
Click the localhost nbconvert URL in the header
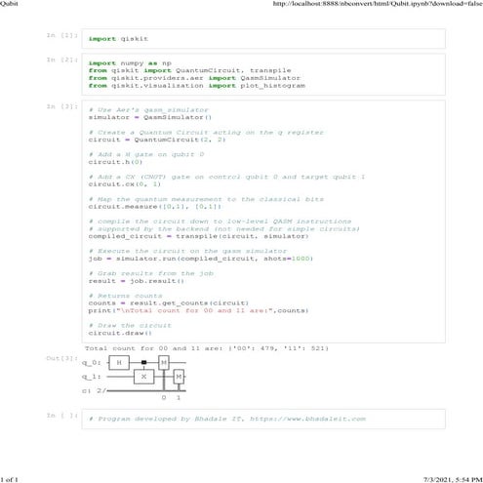(378, 4)
